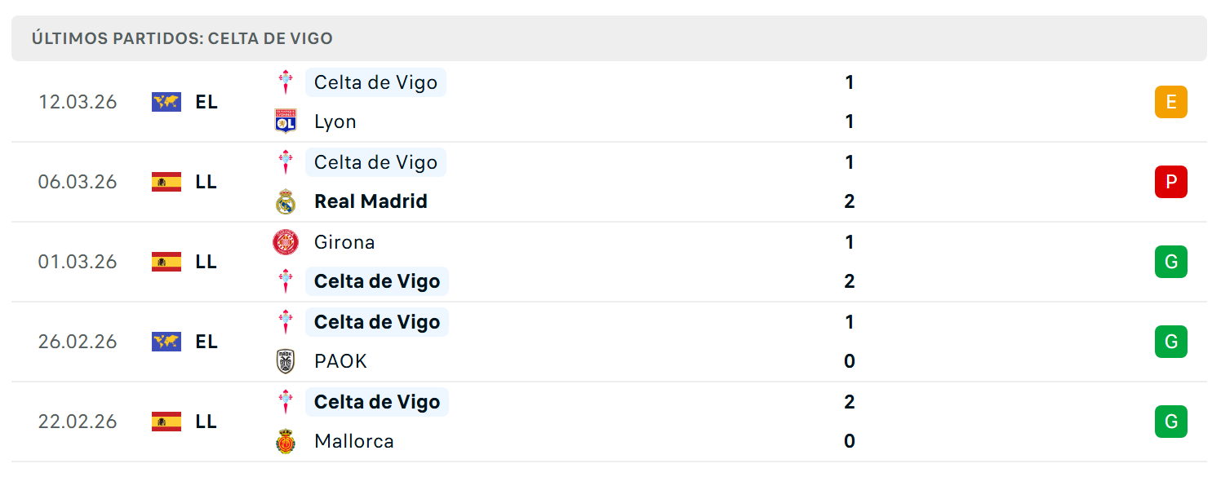
Task: Click the orange E draw result badge
Action: click(1171, 102)
